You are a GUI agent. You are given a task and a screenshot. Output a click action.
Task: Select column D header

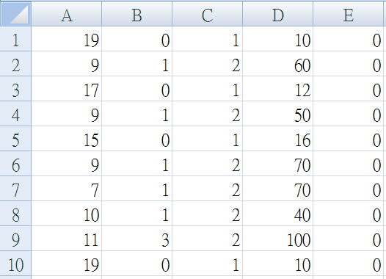(277, 13)
